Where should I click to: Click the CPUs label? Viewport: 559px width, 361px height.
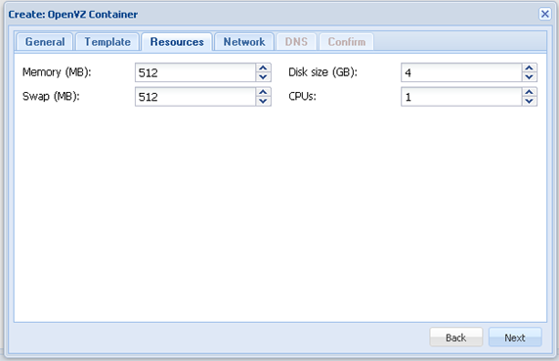point(302,96)
